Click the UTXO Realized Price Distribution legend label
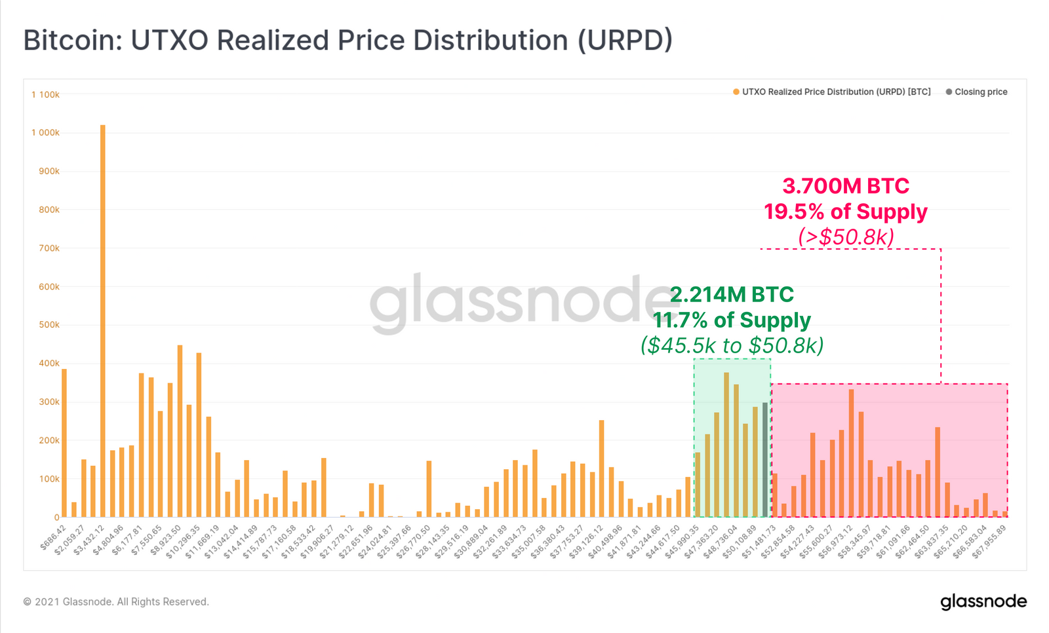Viewport: 1049px width, 633px height. 837,92
